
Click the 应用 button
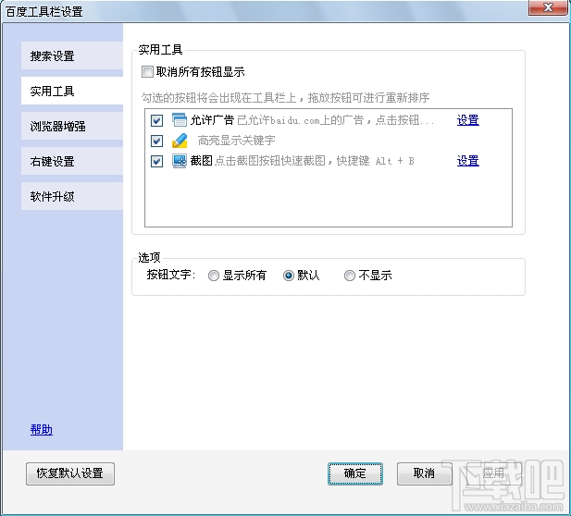tap(494, 473)
